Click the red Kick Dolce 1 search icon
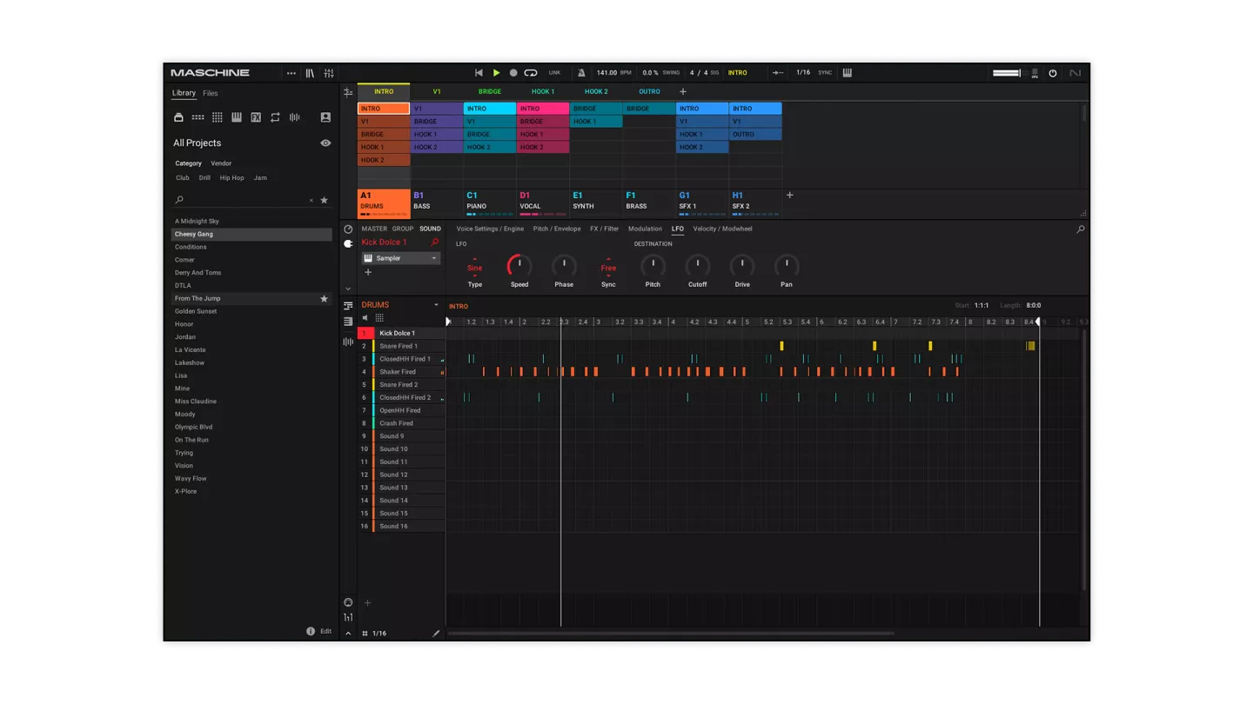This screenshot has width=1253, height=704. coord(435,242)
